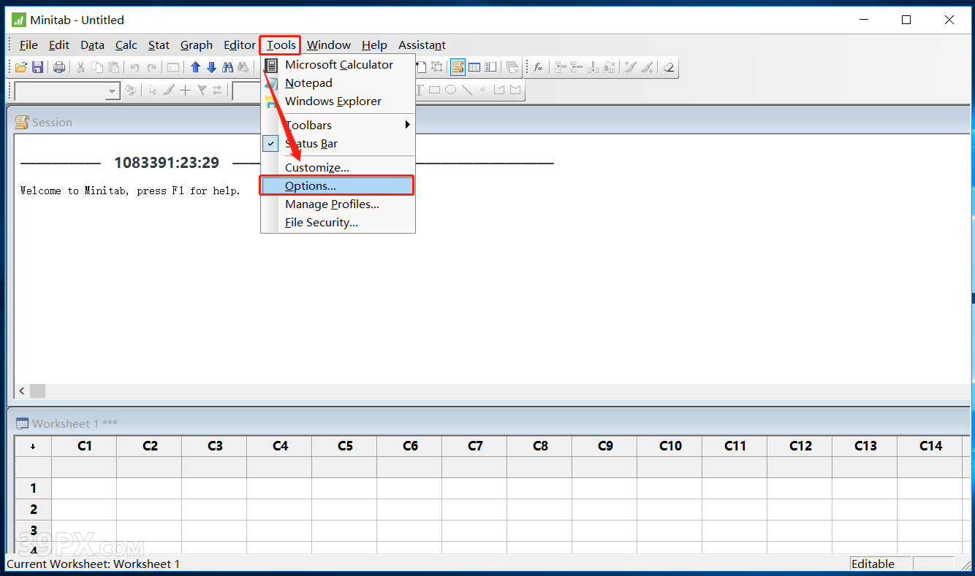Open the File menu
975x576 pixels.
coord(29,45)
